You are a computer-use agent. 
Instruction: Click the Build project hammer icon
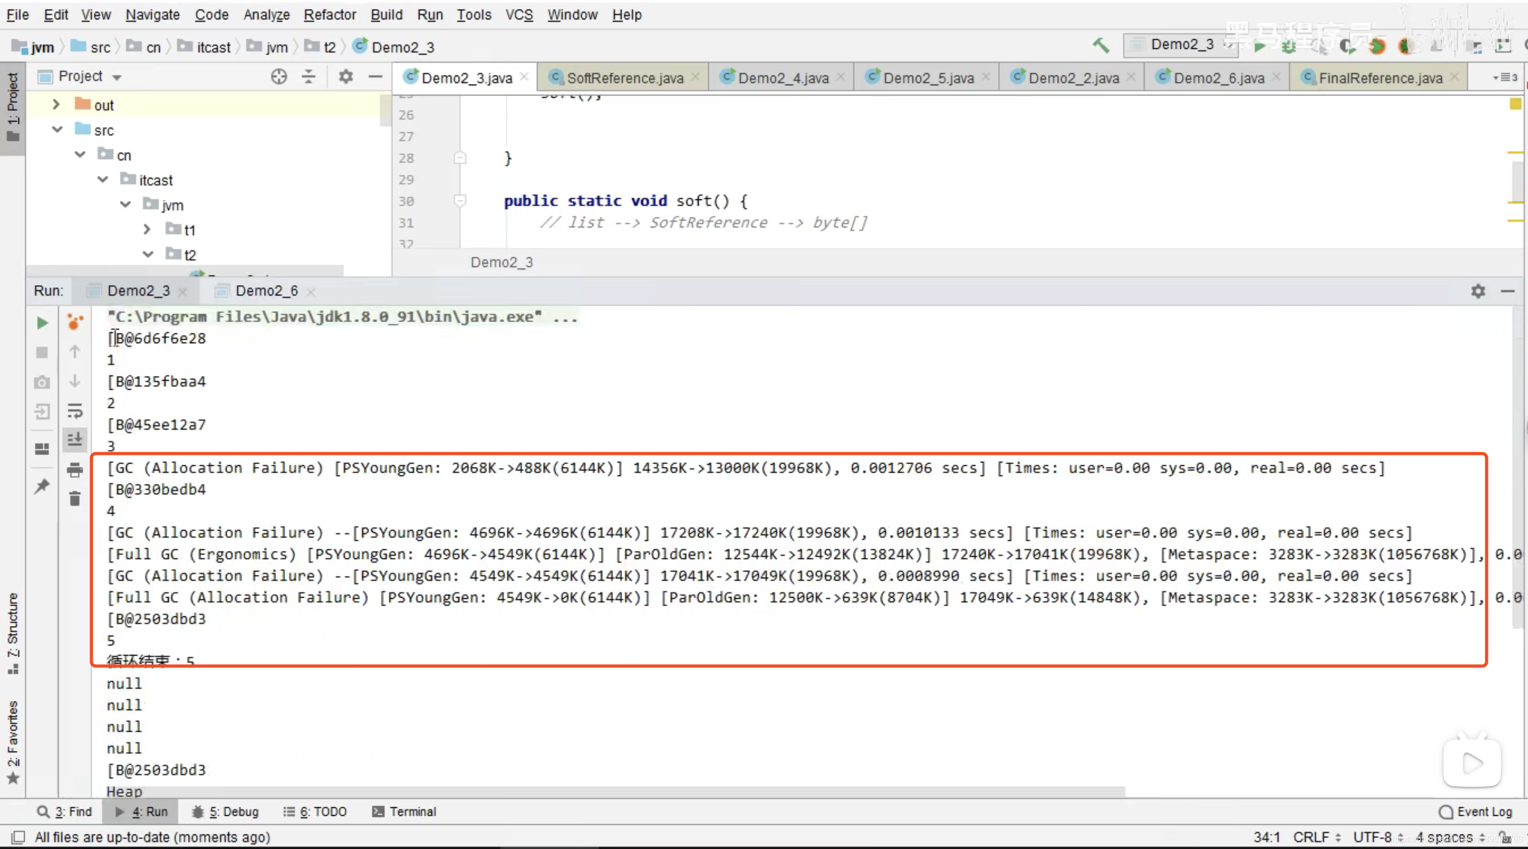click(x=1101, y=45)
